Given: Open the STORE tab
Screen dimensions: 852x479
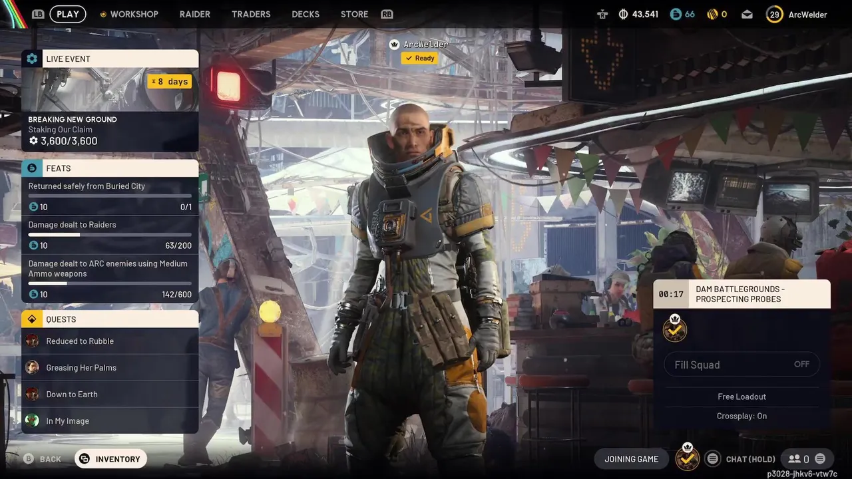Looking at the screenshot, I should pyautogui.click(x=354, y=14).
